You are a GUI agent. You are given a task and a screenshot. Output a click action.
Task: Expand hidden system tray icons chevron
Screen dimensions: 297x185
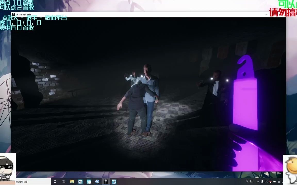click(258, 182)
